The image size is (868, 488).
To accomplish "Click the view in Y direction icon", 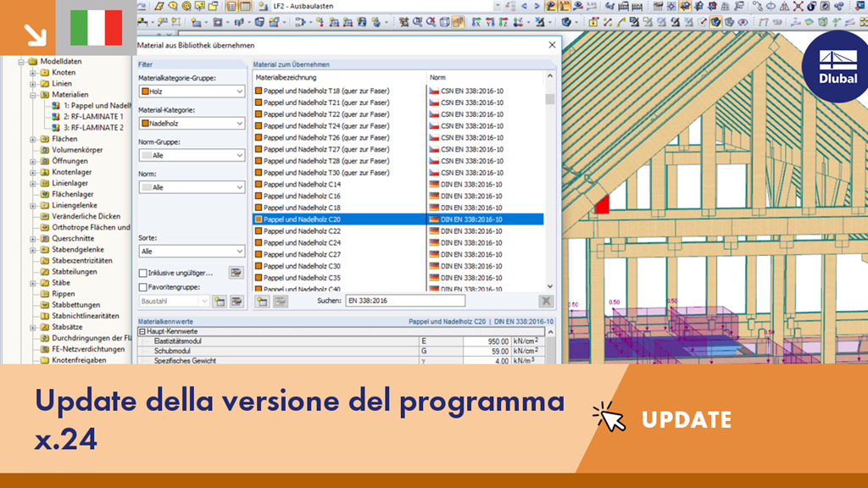I will coord(490,22).
